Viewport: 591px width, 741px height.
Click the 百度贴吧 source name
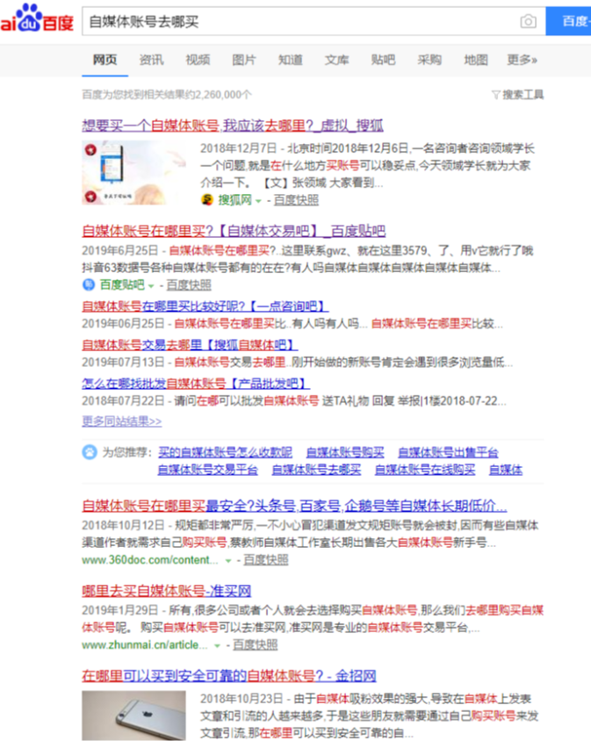pos(122,285)
